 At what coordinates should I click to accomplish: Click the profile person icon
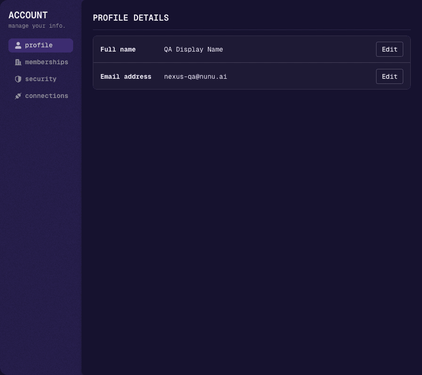pos(18,45)
